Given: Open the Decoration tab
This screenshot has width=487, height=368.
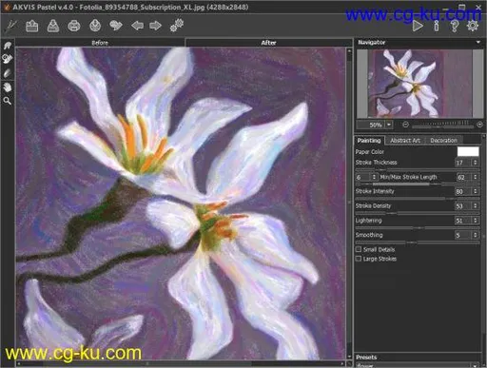Looking at the screenshot, I should [x=443, y=140].
